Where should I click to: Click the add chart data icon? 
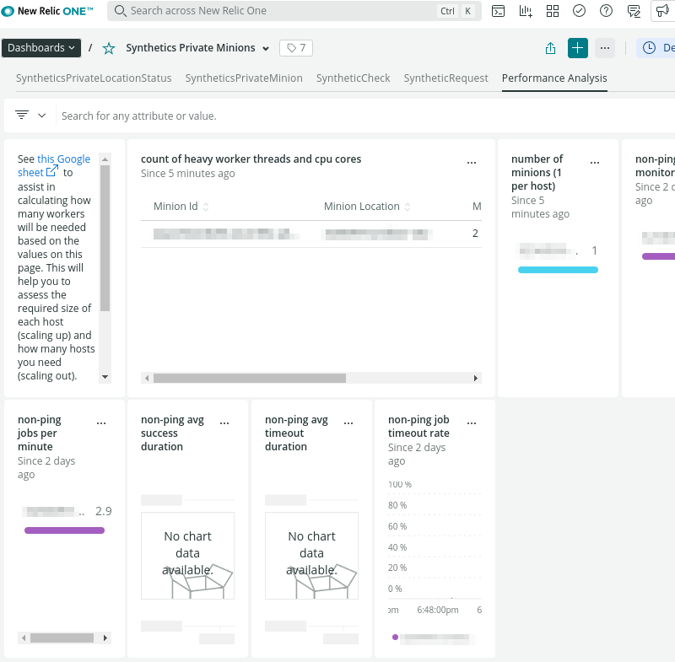click(526, 11)
